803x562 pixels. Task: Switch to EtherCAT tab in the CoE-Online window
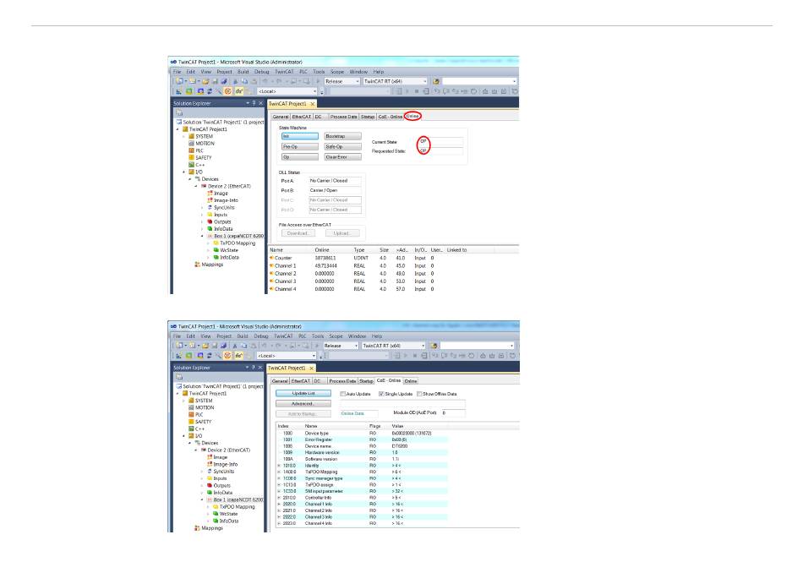(x=301, y=381)
